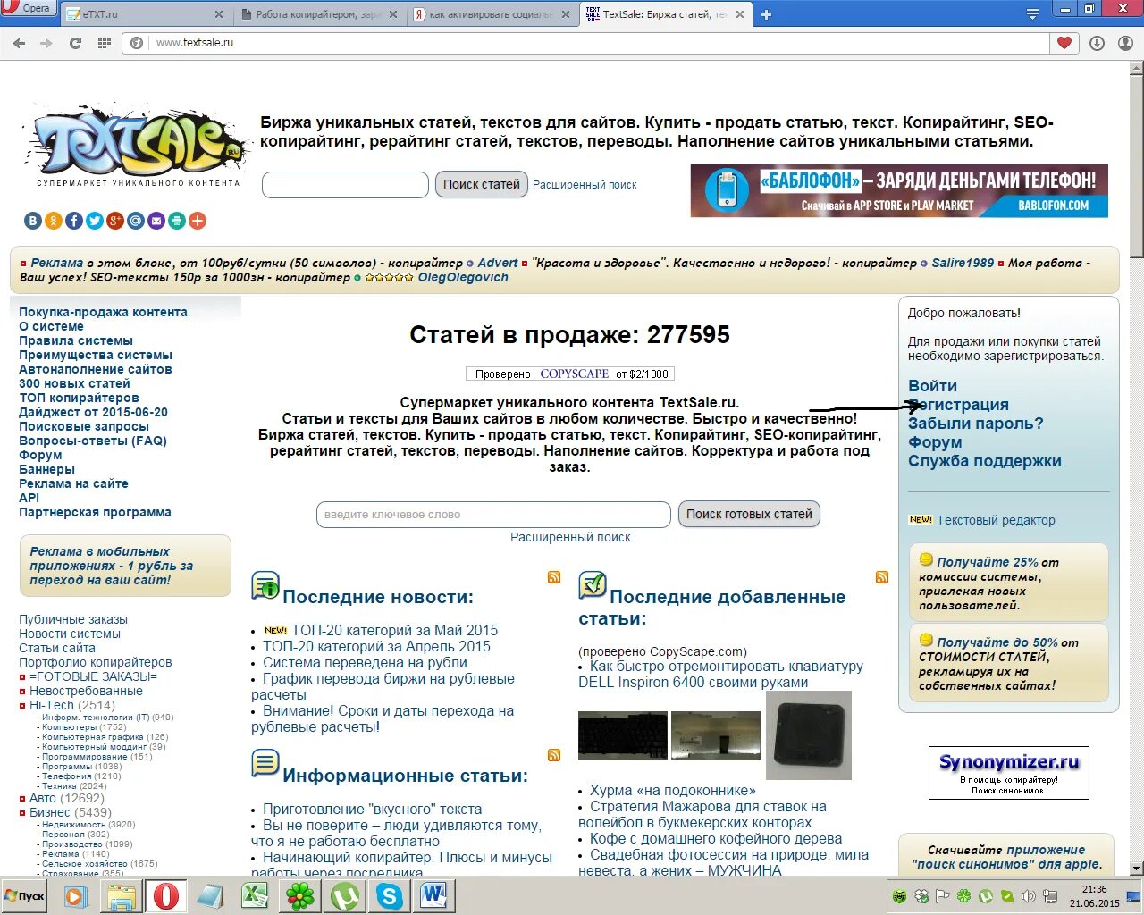Share page via Google Plus icon
Viewport: 1144px width, 915px height.
click(x=115, y=221)
